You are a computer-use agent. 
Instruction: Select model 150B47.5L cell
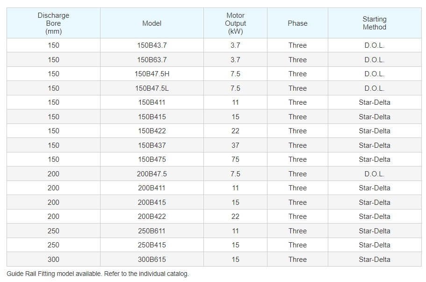(152, 88)
